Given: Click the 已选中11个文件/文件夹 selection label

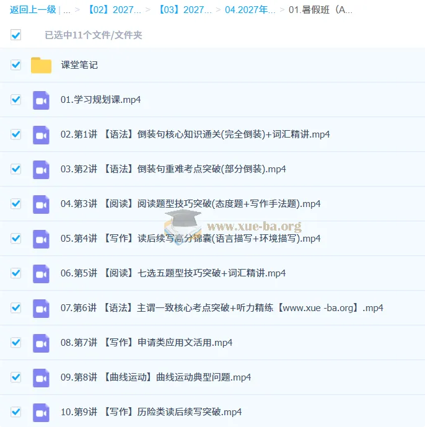Looking at the screenshot, I should click(x=94, y=35).
